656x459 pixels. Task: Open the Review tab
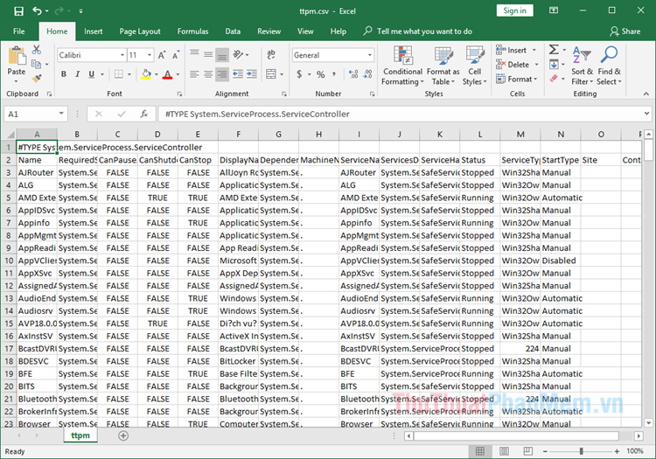pyautogui.click(x=269, y=31)
